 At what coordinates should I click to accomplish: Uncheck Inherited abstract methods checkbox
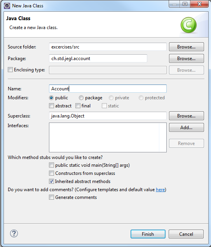coord(51,181)
